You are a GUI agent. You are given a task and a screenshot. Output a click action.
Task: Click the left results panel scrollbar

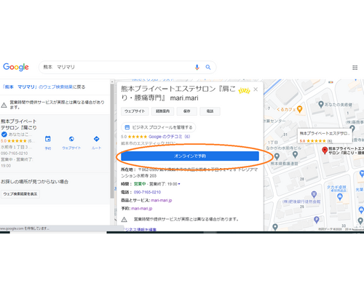[x=112, y=140]
